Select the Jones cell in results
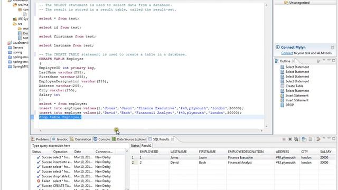Screen dimensions: 338x190 (x=183, y=157)
